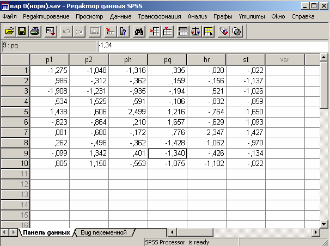This screenshot has width=330, height=246.
Task: Select the row 9 header
Action: click(x=15, y=153)
